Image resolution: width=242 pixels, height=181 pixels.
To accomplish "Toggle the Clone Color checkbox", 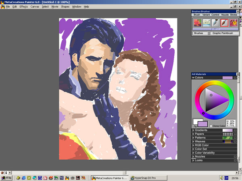I will 211,126.
